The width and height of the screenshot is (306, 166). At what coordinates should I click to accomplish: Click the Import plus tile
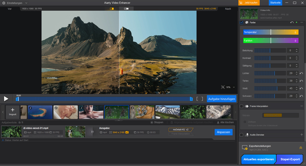click(13, 112)
